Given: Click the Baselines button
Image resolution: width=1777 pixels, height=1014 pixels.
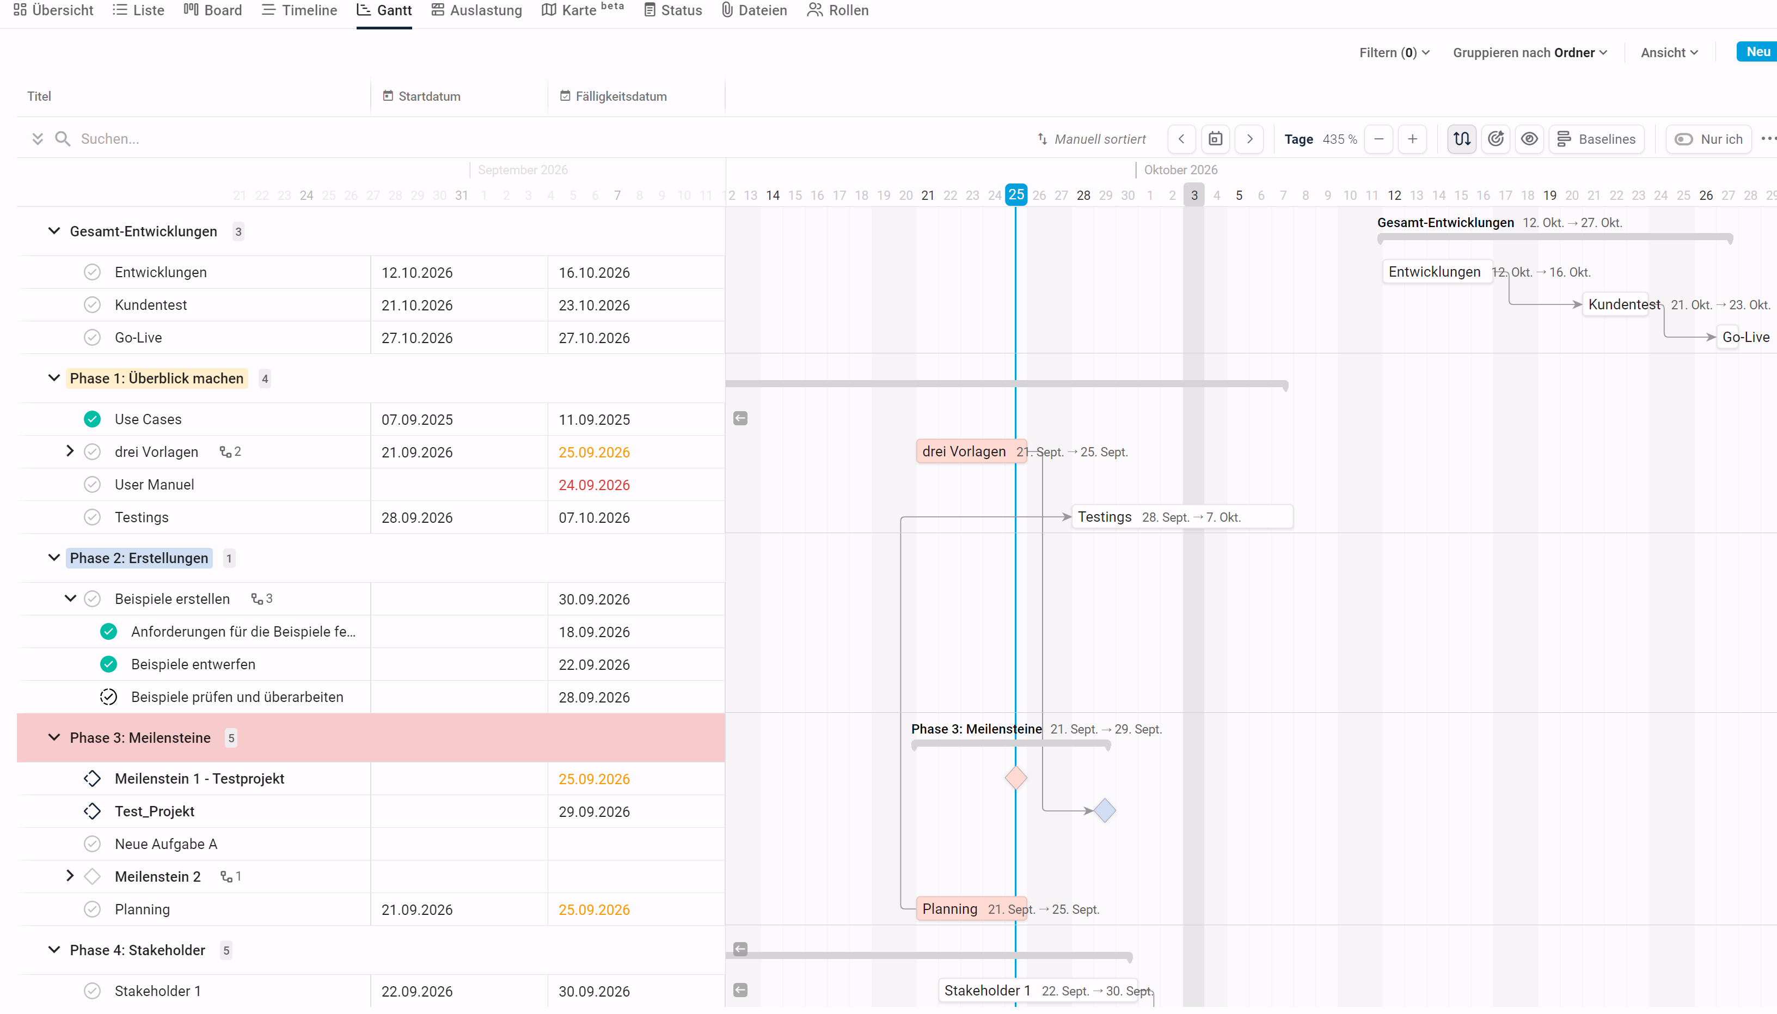Looking at the screenshot, I should (x=1596, y=138).
